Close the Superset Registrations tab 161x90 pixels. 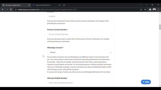[x=59, y=5]
